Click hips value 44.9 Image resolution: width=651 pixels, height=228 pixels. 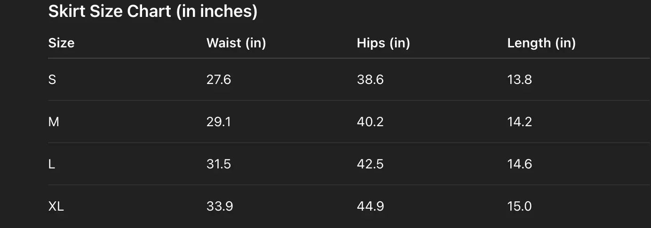point(370,206)
